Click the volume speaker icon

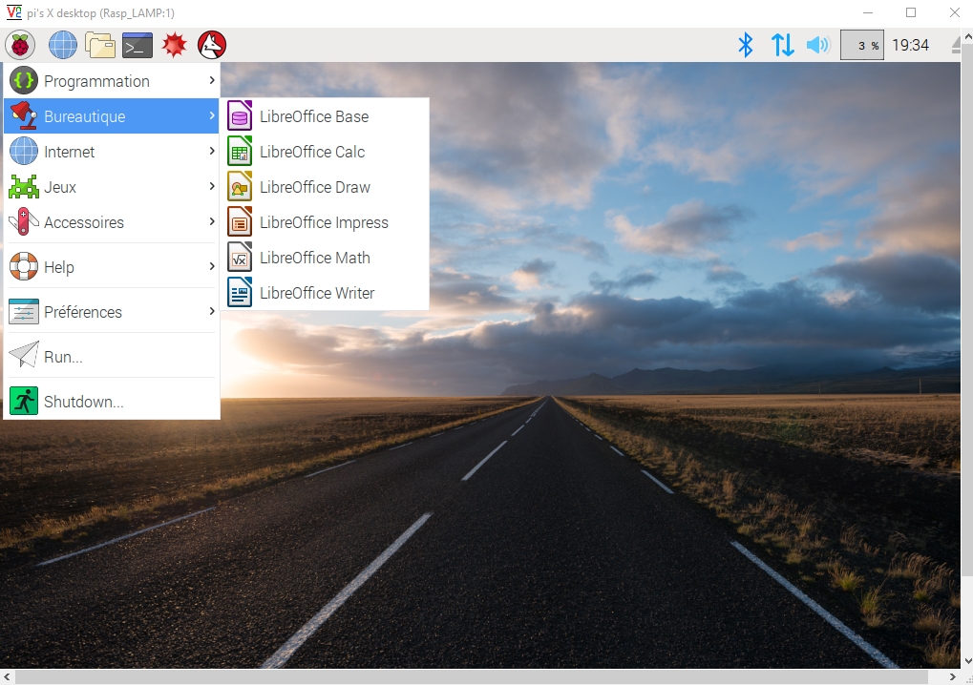click(818, 45)
